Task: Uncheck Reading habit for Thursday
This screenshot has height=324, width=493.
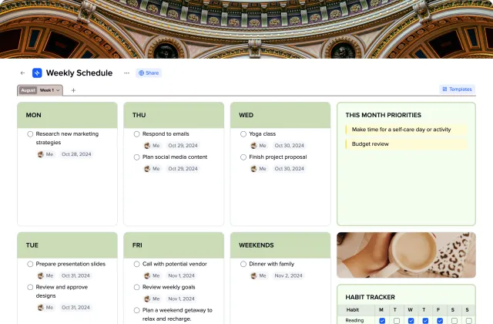Action: tap(425, 321)
